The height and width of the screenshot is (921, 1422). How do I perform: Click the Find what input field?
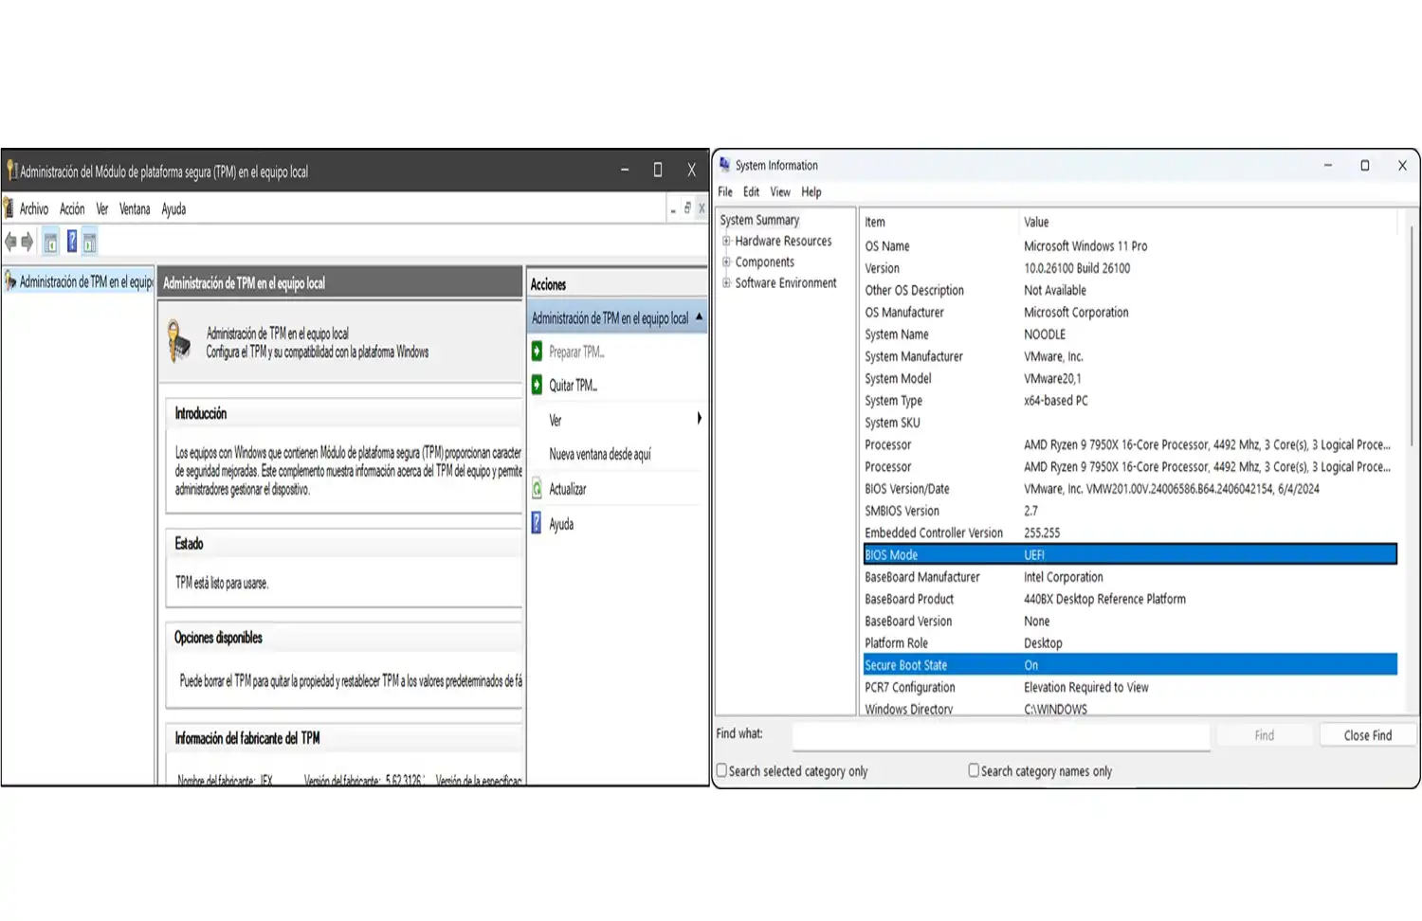pyautogui.click(x=1001, y=736)
